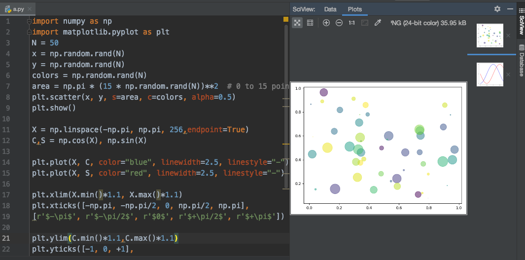Screen dimensions: 525x260
Task: Fit plot image to window
Action: pyautogui.click(x=365, y=23)
